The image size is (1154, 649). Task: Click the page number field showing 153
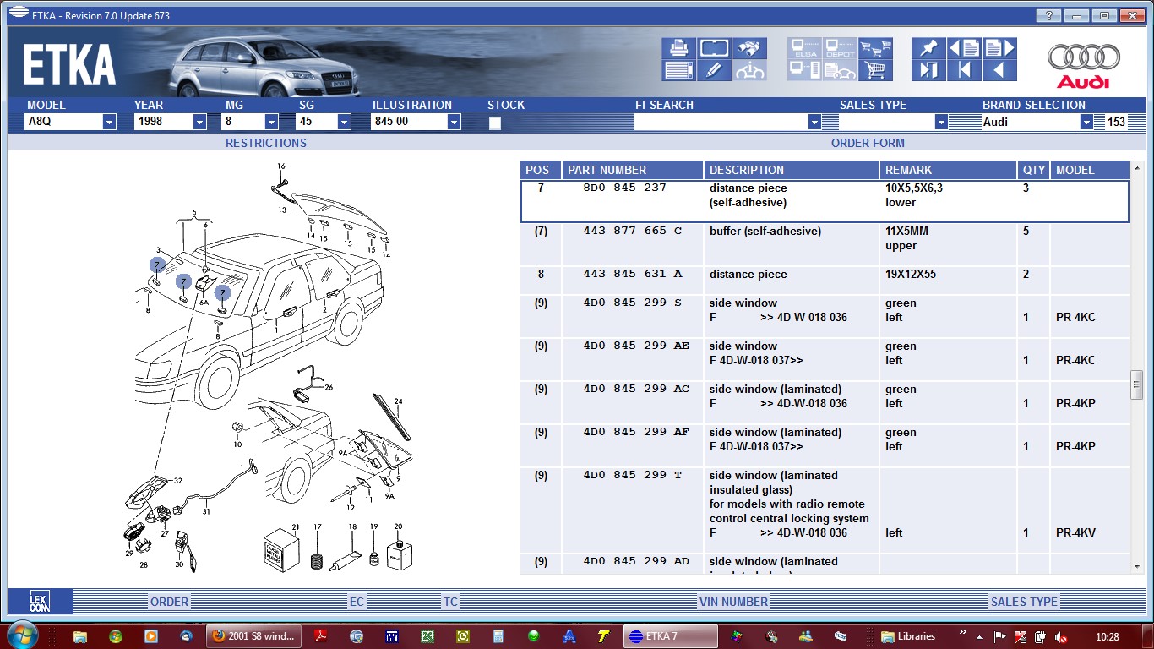(x=1116, y=122)
